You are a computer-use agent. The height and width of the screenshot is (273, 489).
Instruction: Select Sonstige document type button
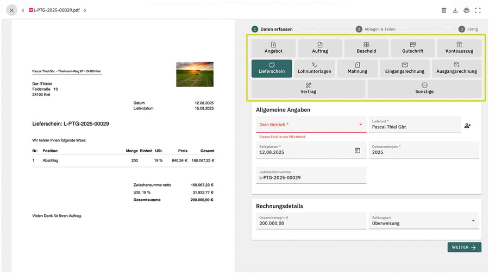tap(424, 89)
